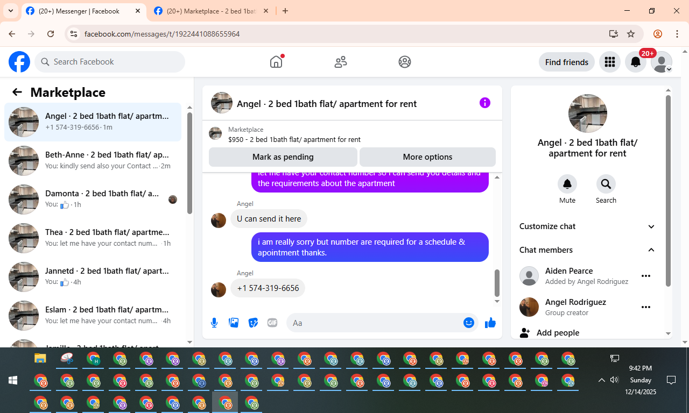689x413 pixels.
Task: Click the conversation information icon
Action: point(485,103)
